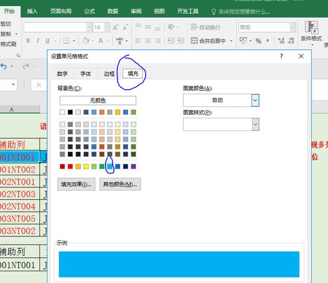Pick the light blue standard color swatch

[110, 166]
